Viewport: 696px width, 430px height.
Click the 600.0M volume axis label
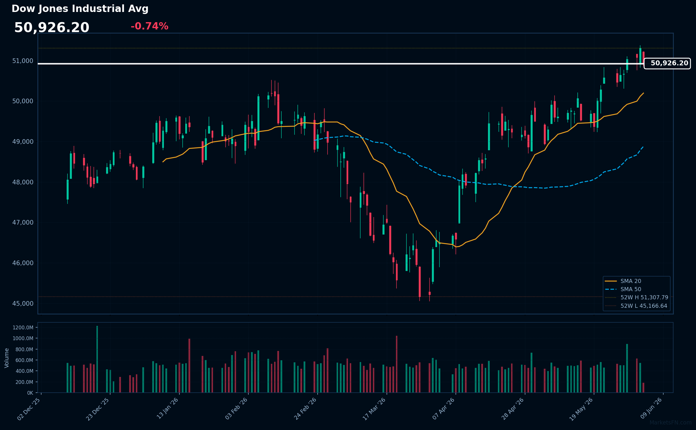[x=24, y=360]
